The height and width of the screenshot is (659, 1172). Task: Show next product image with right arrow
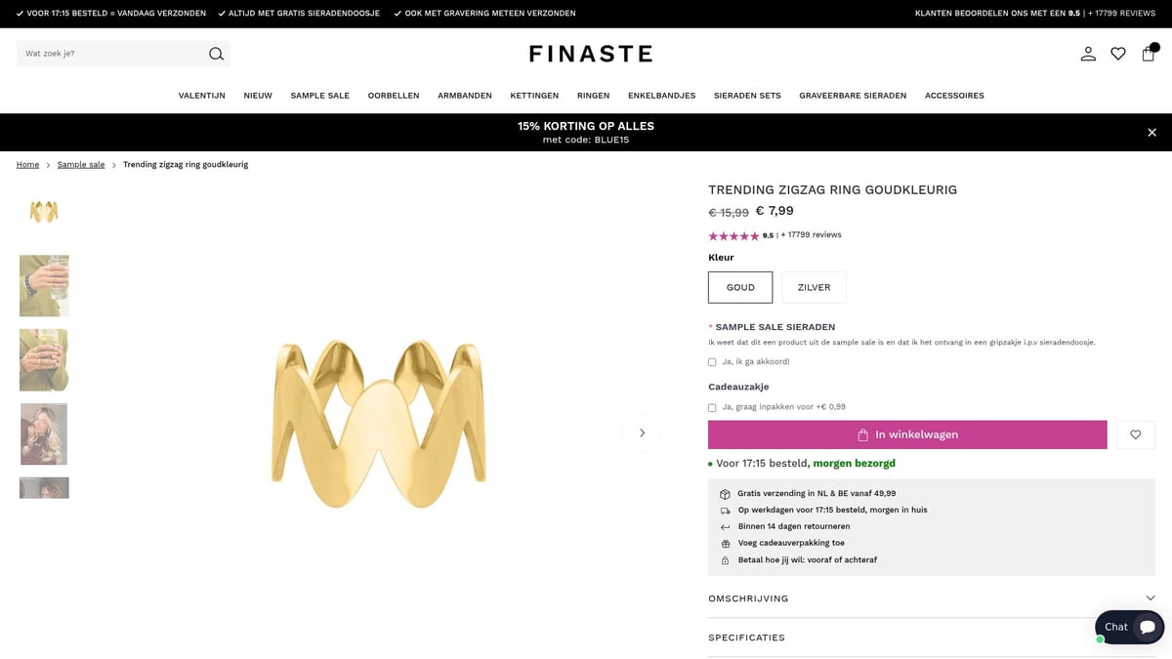[642, 432]
